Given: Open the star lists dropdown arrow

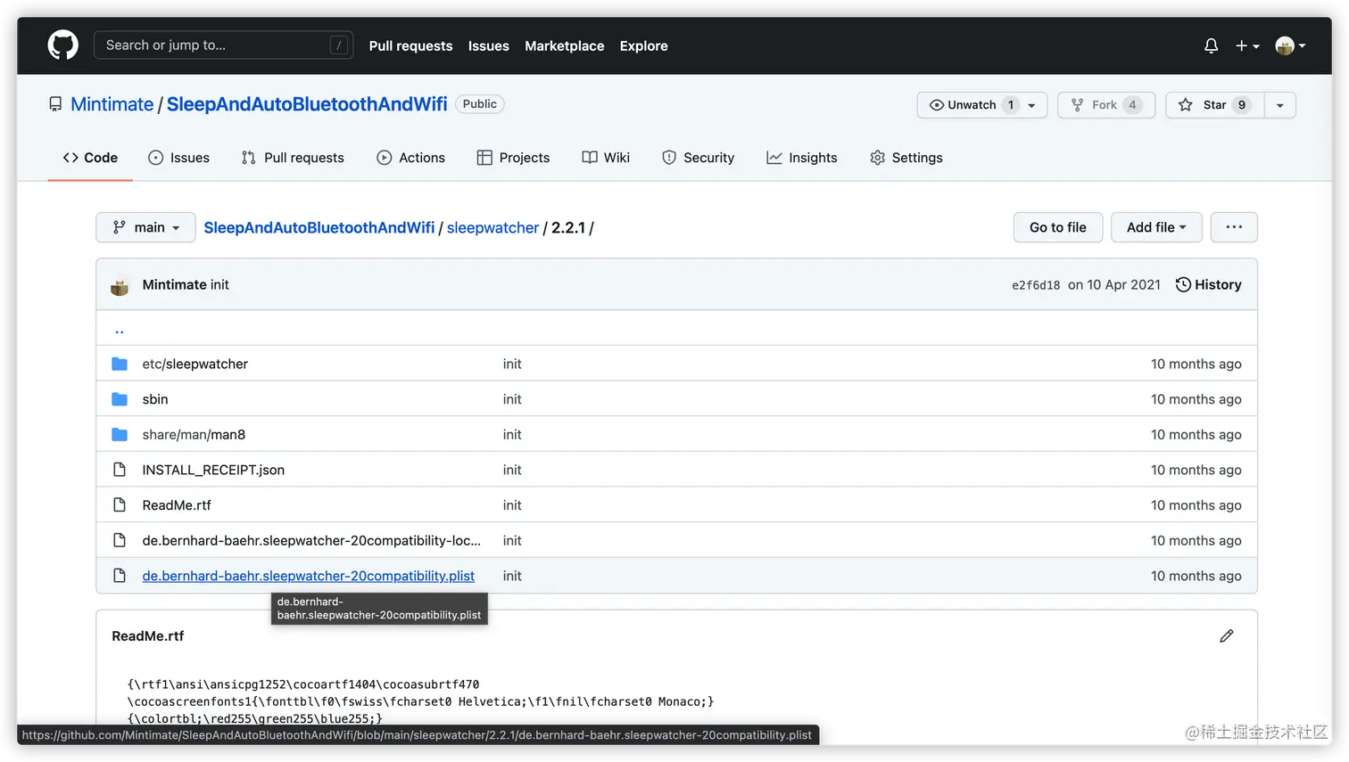Looking at the screenshot, I should pos(1280,105).
